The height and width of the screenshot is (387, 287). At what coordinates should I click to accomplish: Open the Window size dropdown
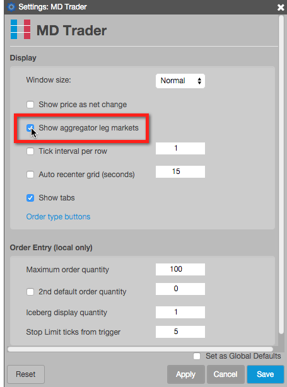pyautogui.click(x=180, y=81)
